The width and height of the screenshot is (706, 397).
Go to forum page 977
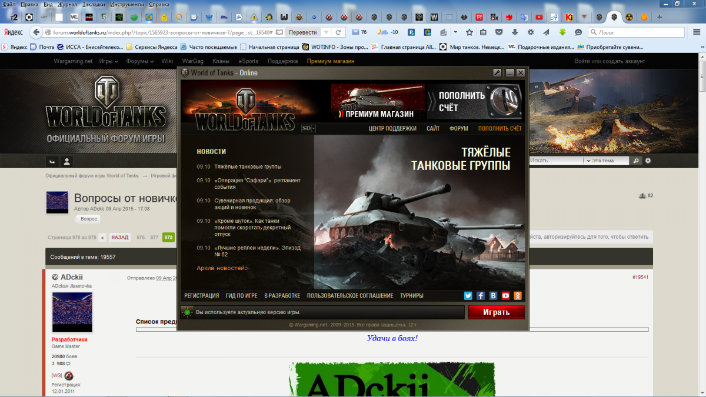[154, 238]
